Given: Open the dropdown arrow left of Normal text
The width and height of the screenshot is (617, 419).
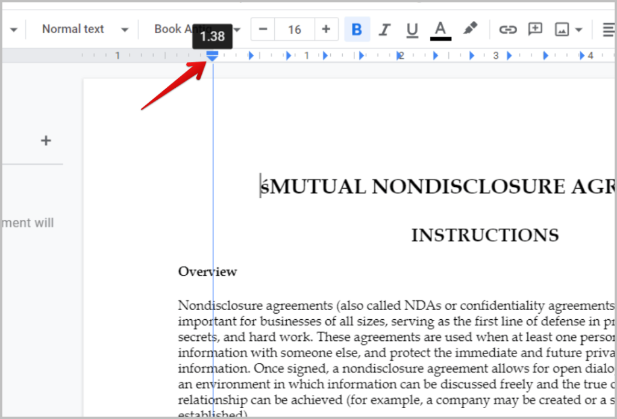Looking at the screenshot, I should 14,29.
